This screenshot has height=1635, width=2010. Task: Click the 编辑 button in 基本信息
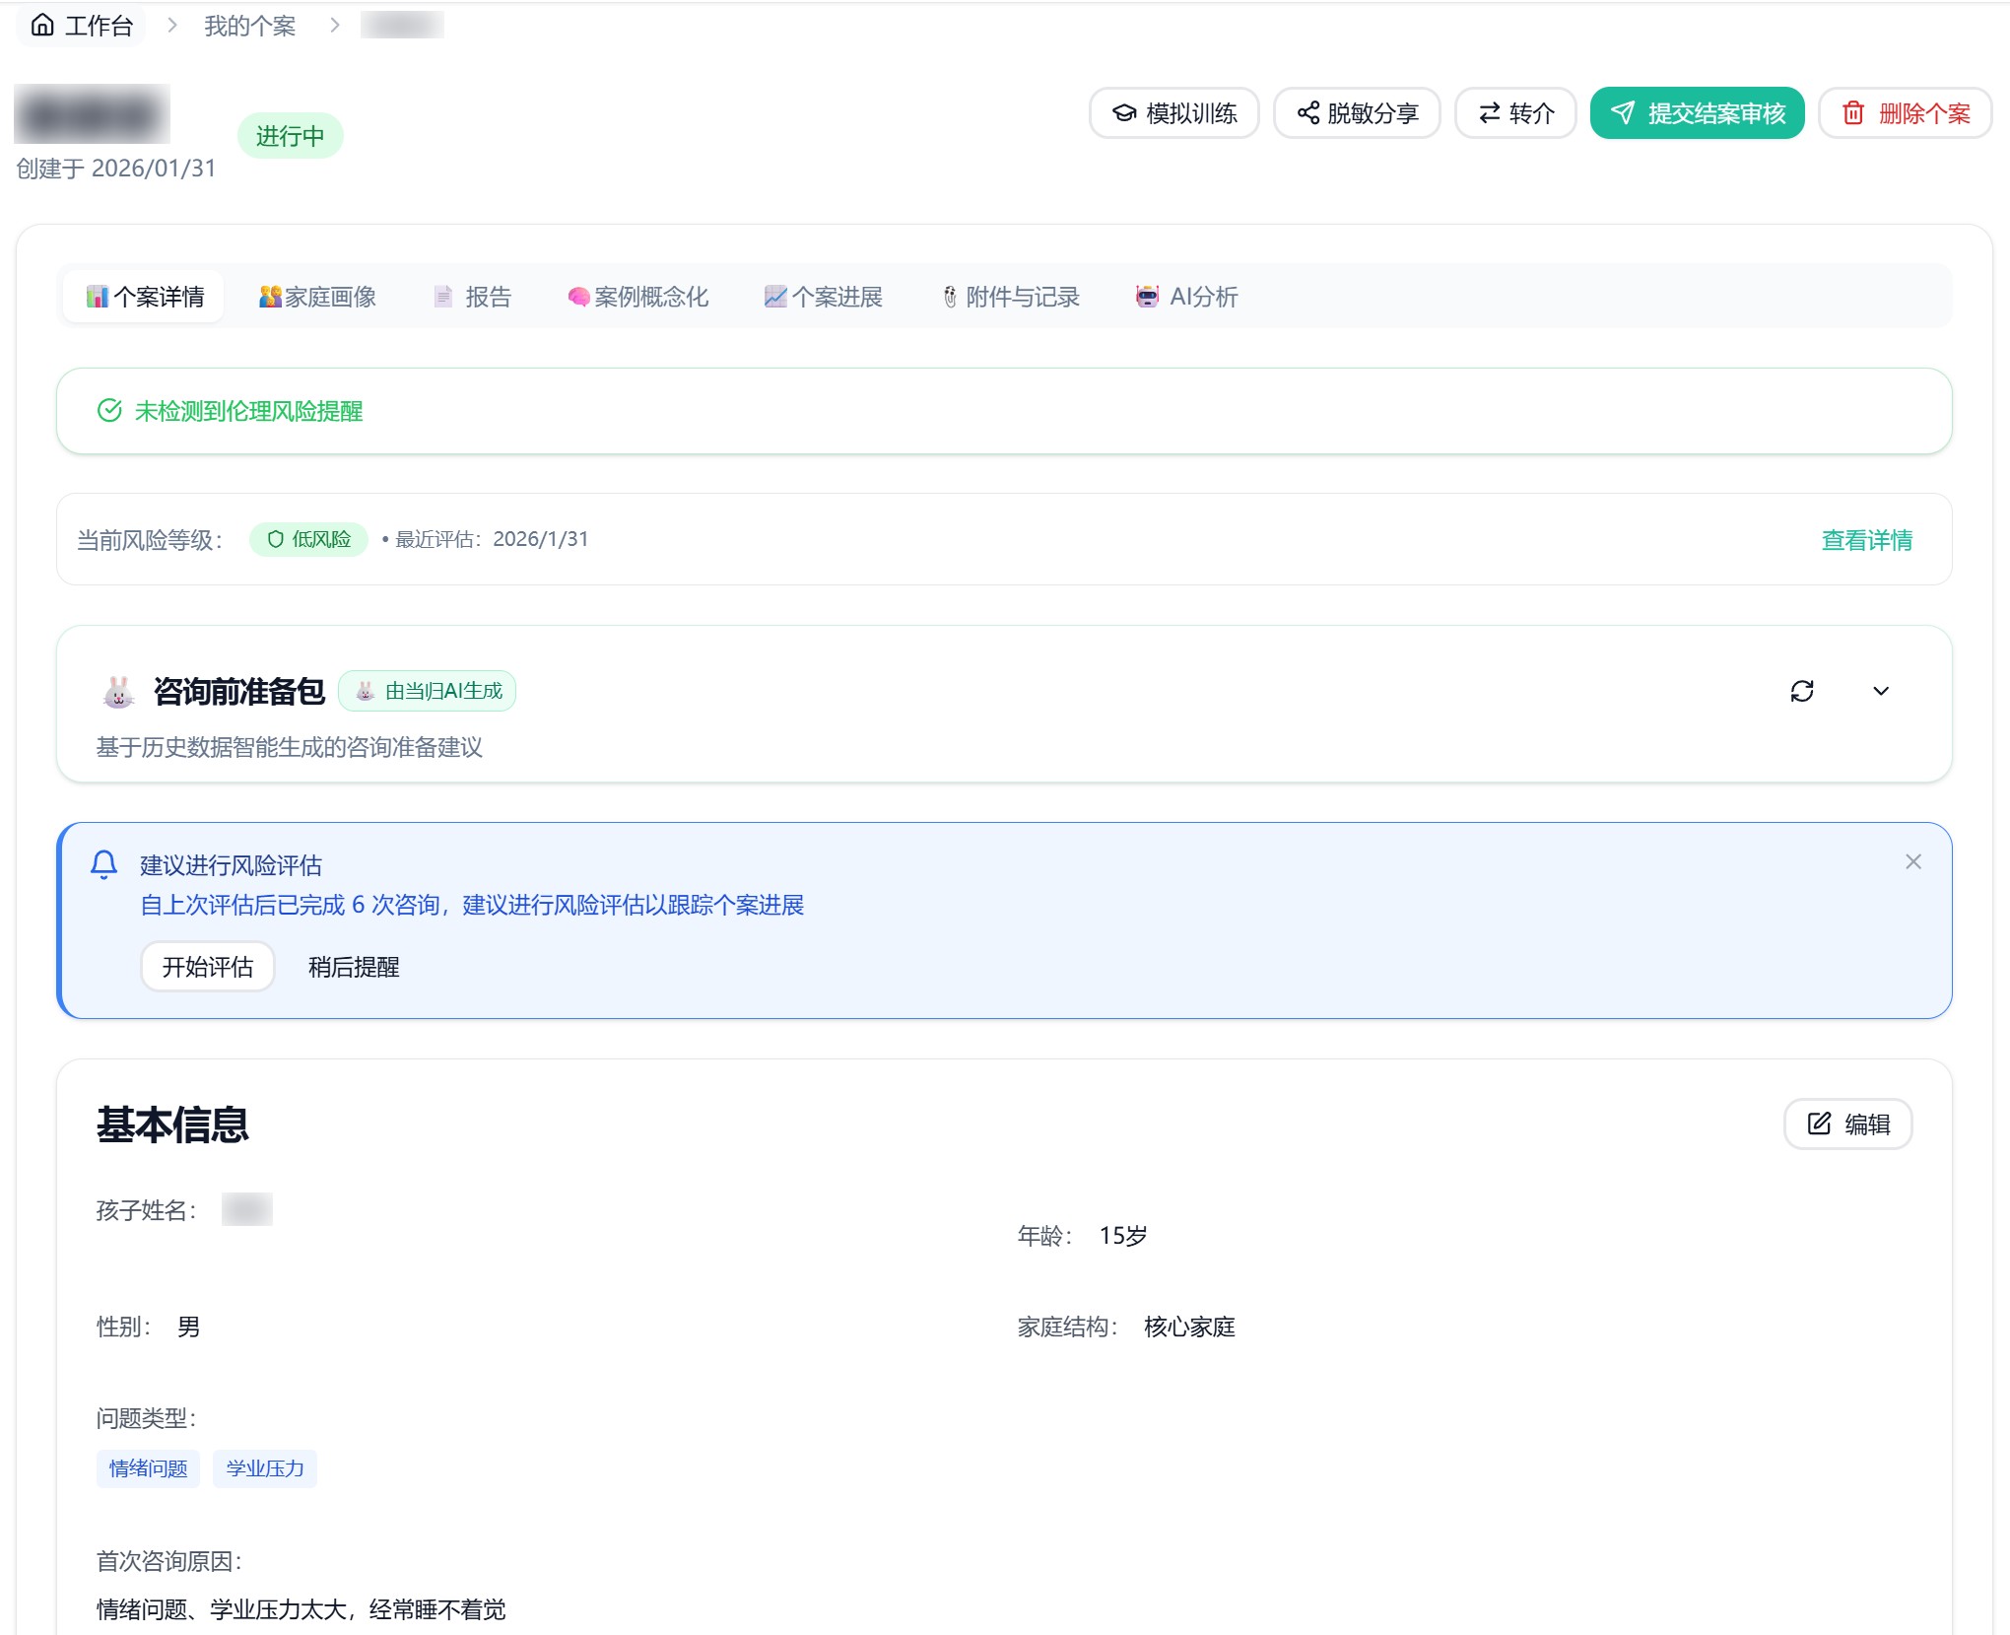pyautogui.click(x=1847, y=1124)
